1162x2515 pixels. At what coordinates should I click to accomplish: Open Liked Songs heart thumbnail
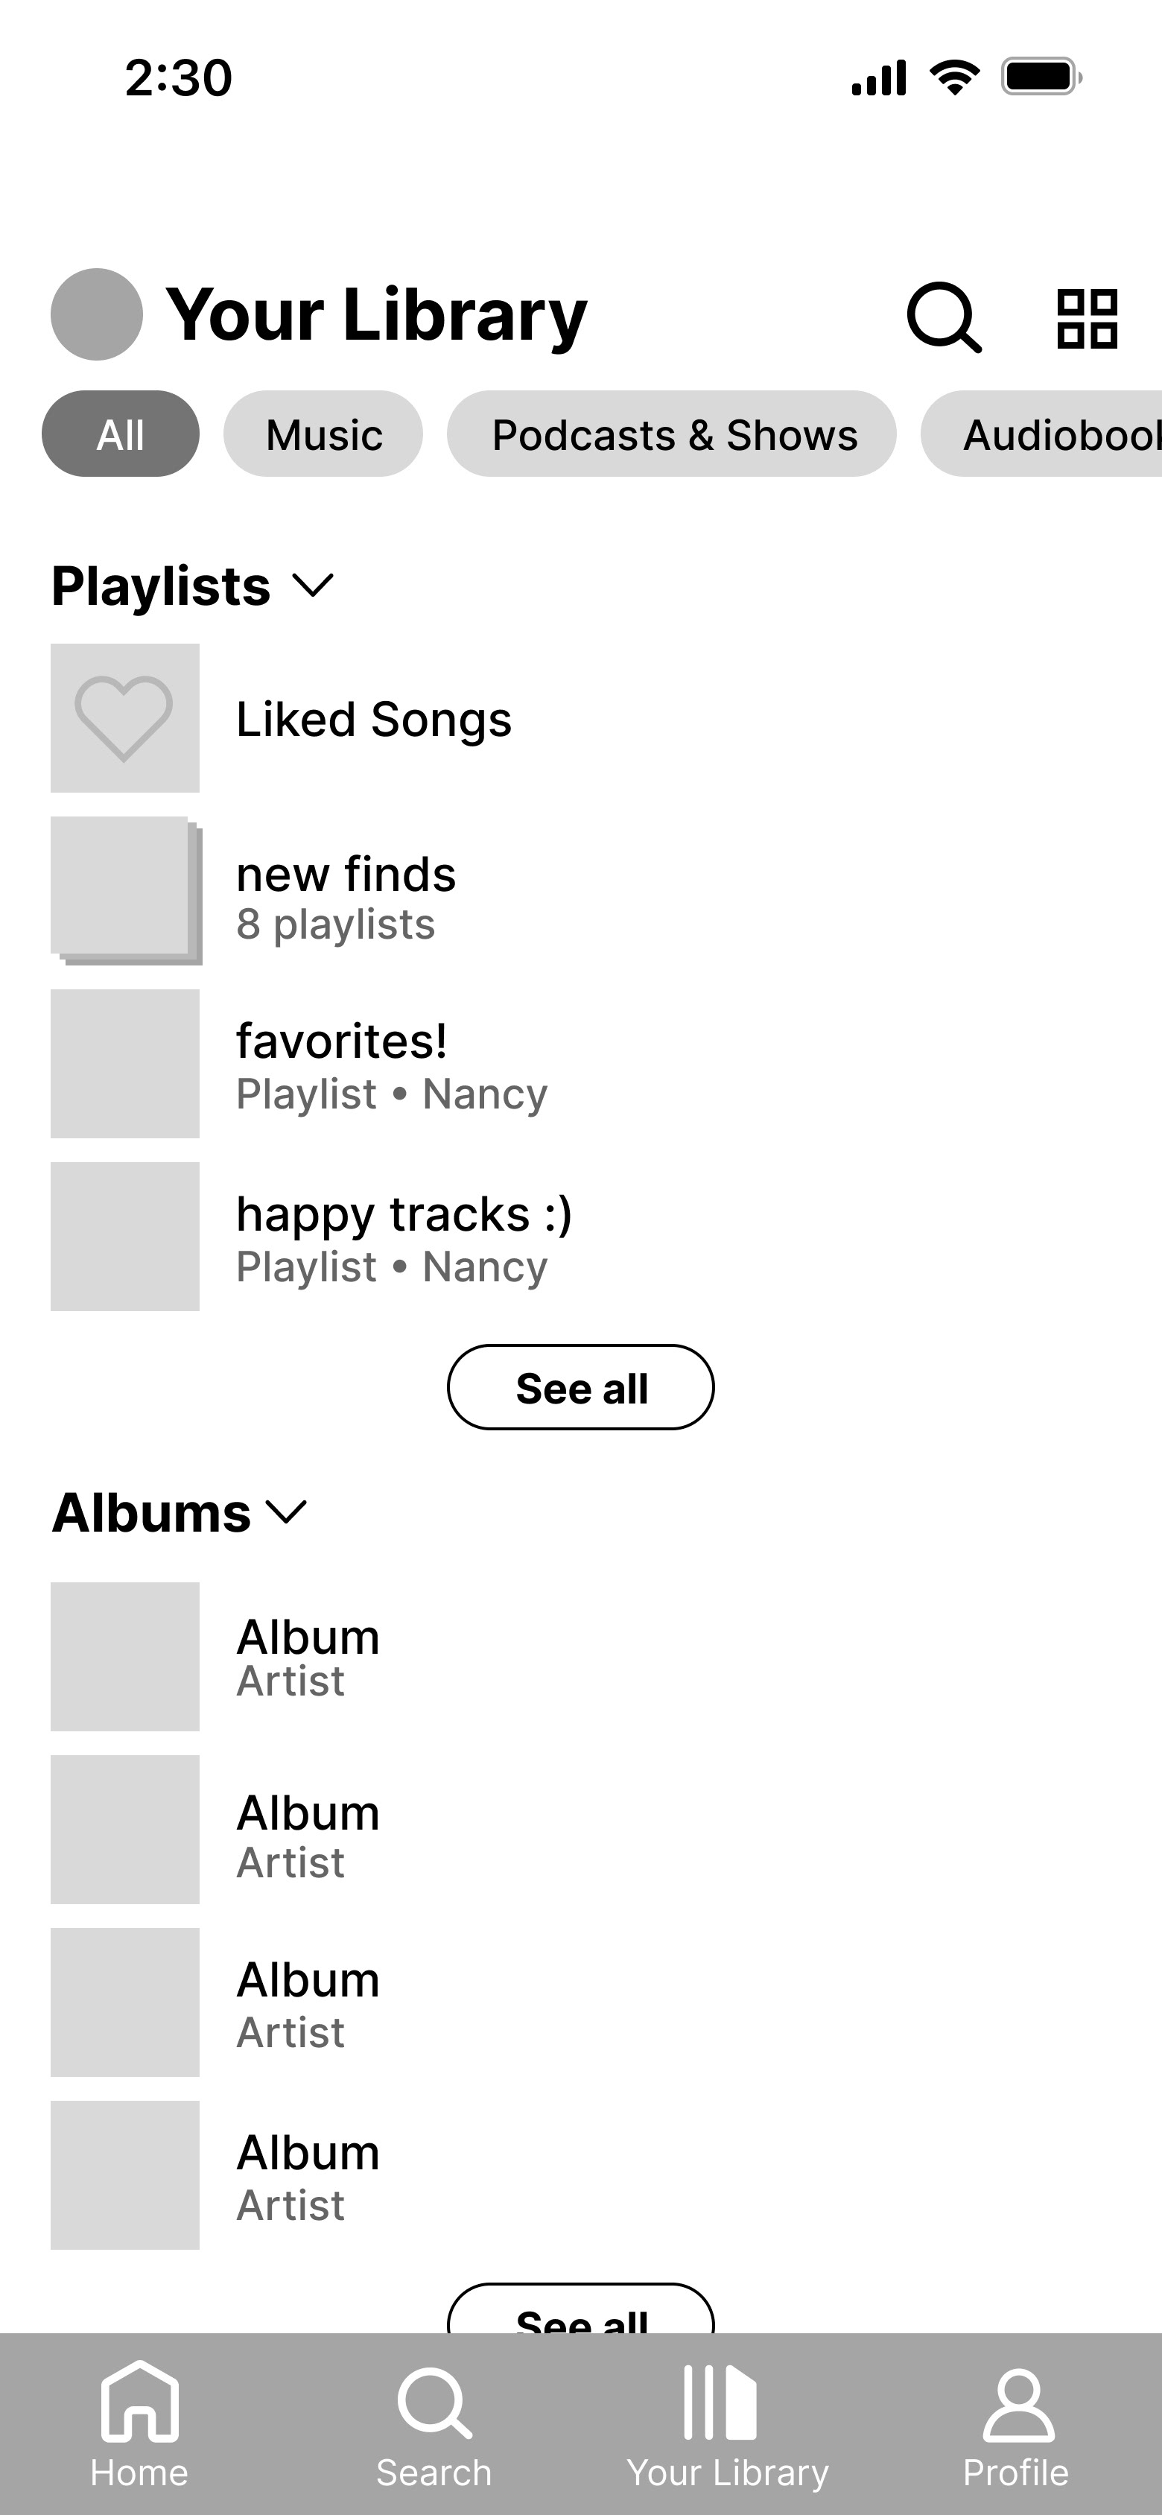(x=125, y=717)
